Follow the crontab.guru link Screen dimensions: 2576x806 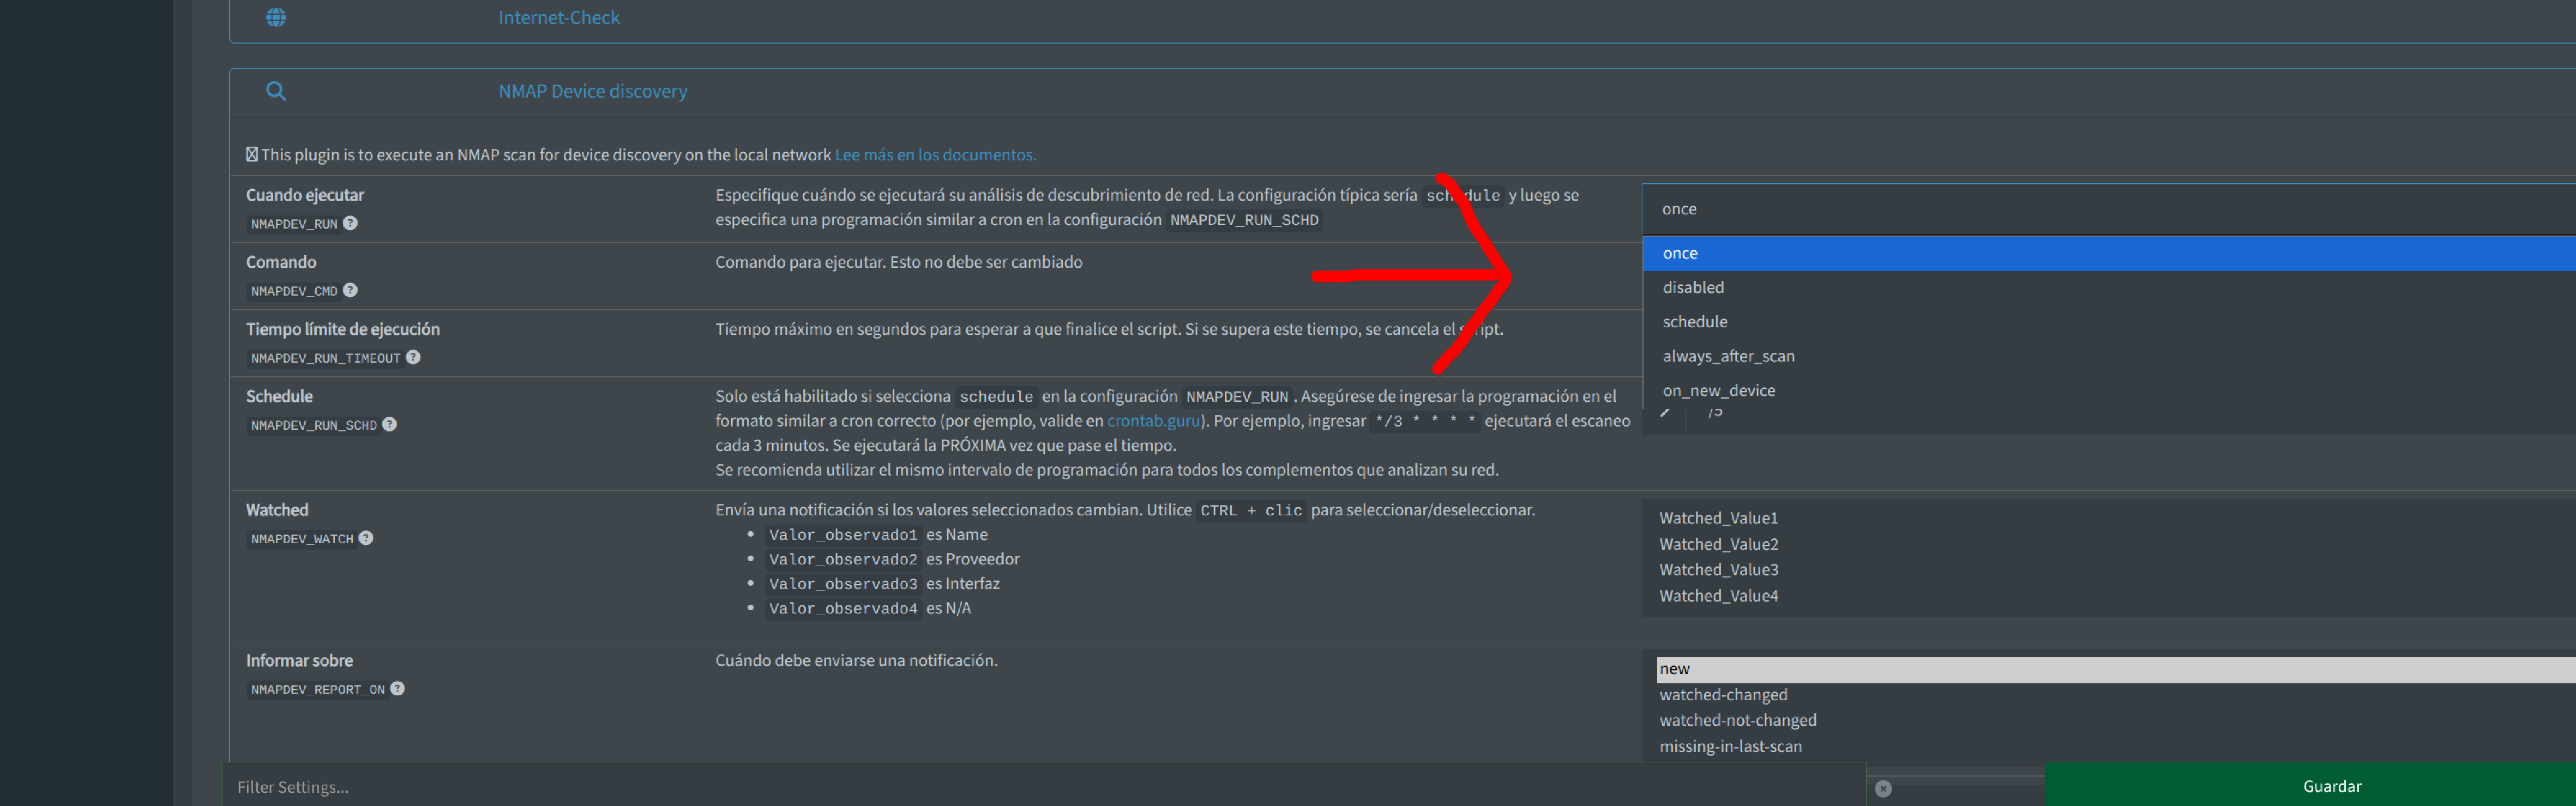click(x=1153, y=421)
